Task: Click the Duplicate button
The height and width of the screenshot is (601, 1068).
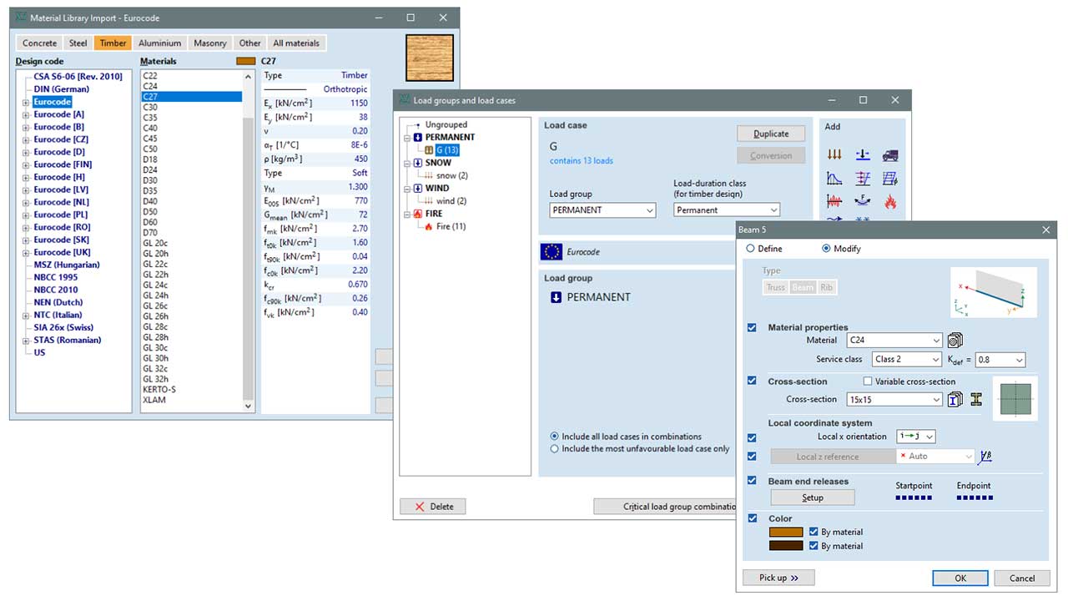Action: (x=772, y=134)
